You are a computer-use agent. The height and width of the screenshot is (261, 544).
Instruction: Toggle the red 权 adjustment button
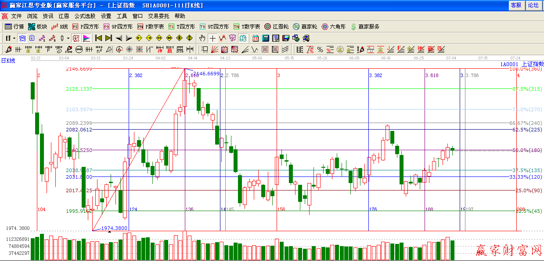click(x=76, y=38)
